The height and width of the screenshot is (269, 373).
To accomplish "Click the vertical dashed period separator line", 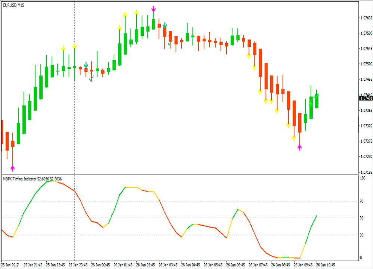I will pyautogui.click(x=75, y=112).
